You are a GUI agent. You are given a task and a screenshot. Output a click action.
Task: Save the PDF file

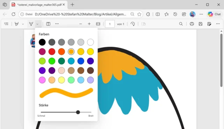point(201,24)
